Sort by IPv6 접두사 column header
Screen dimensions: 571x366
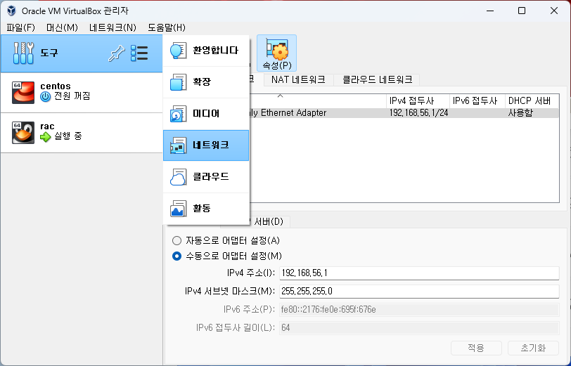(477, 100)
